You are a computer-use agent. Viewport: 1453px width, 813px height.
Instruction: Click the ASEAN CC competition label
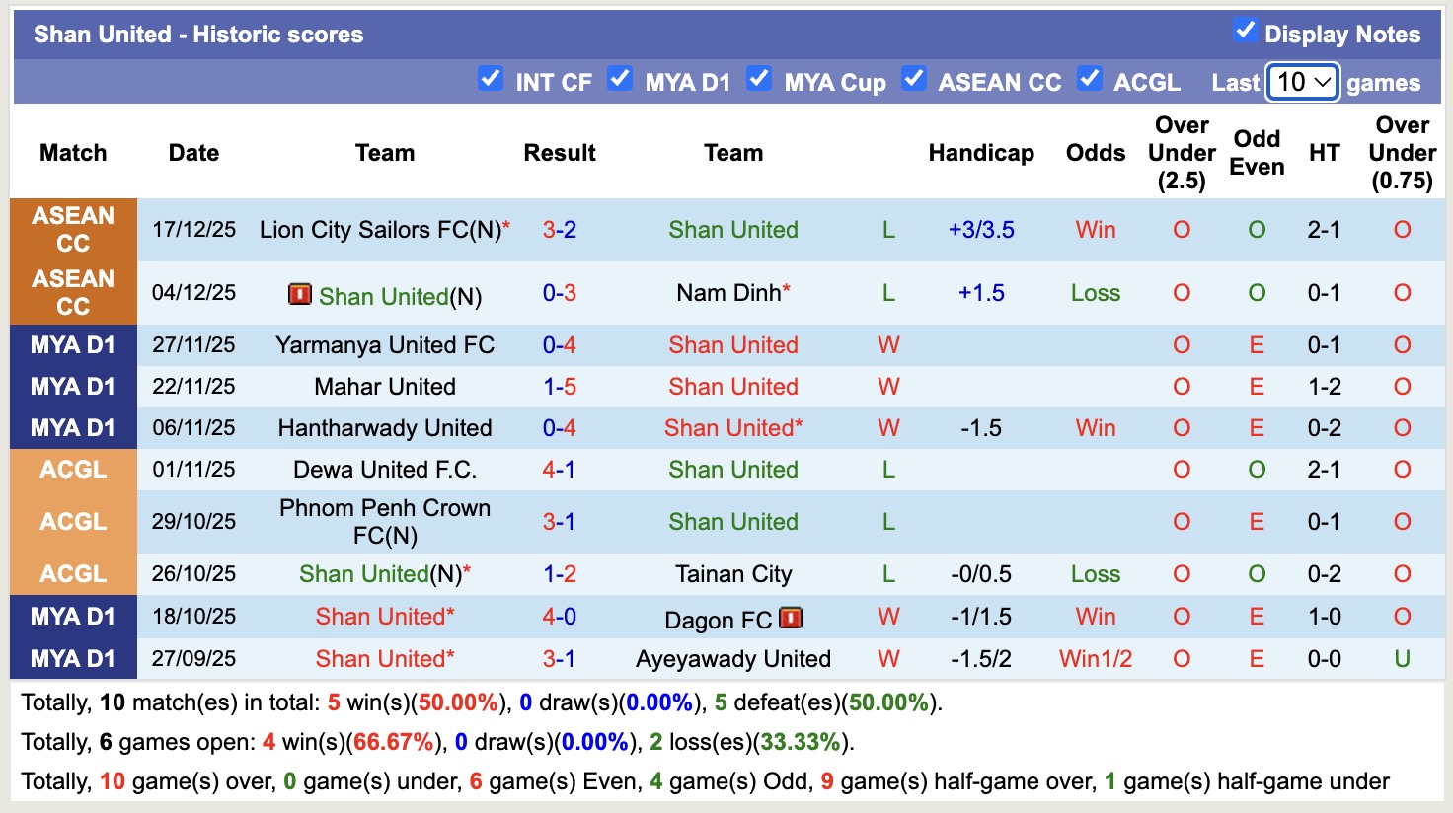click(73, 229)
